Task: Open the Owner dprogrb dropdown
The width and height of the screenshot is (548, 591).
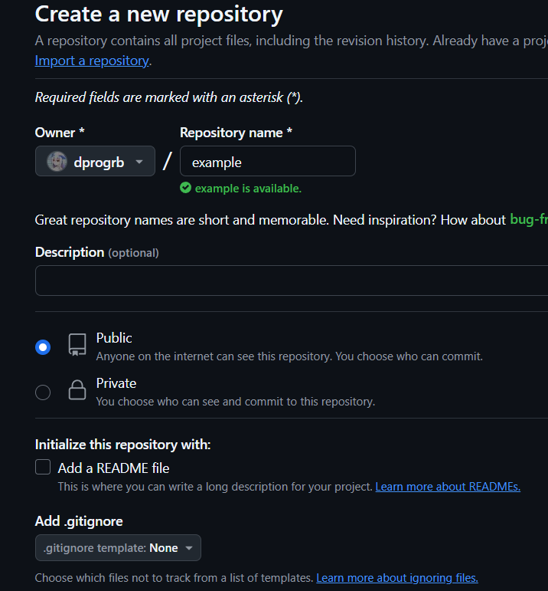Action: click(95, 161)
